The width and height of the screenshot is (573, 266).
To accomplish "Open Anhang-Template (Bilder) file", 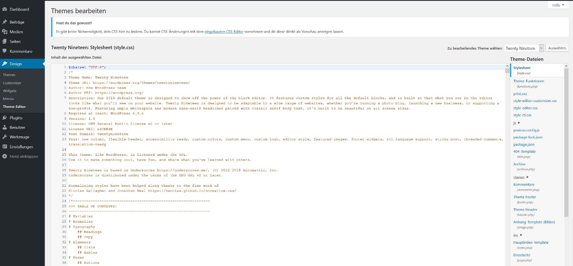I will coord(534,222).
